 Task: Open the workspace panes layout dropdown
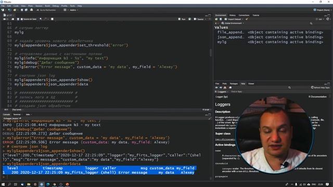[x=66, y=10]
